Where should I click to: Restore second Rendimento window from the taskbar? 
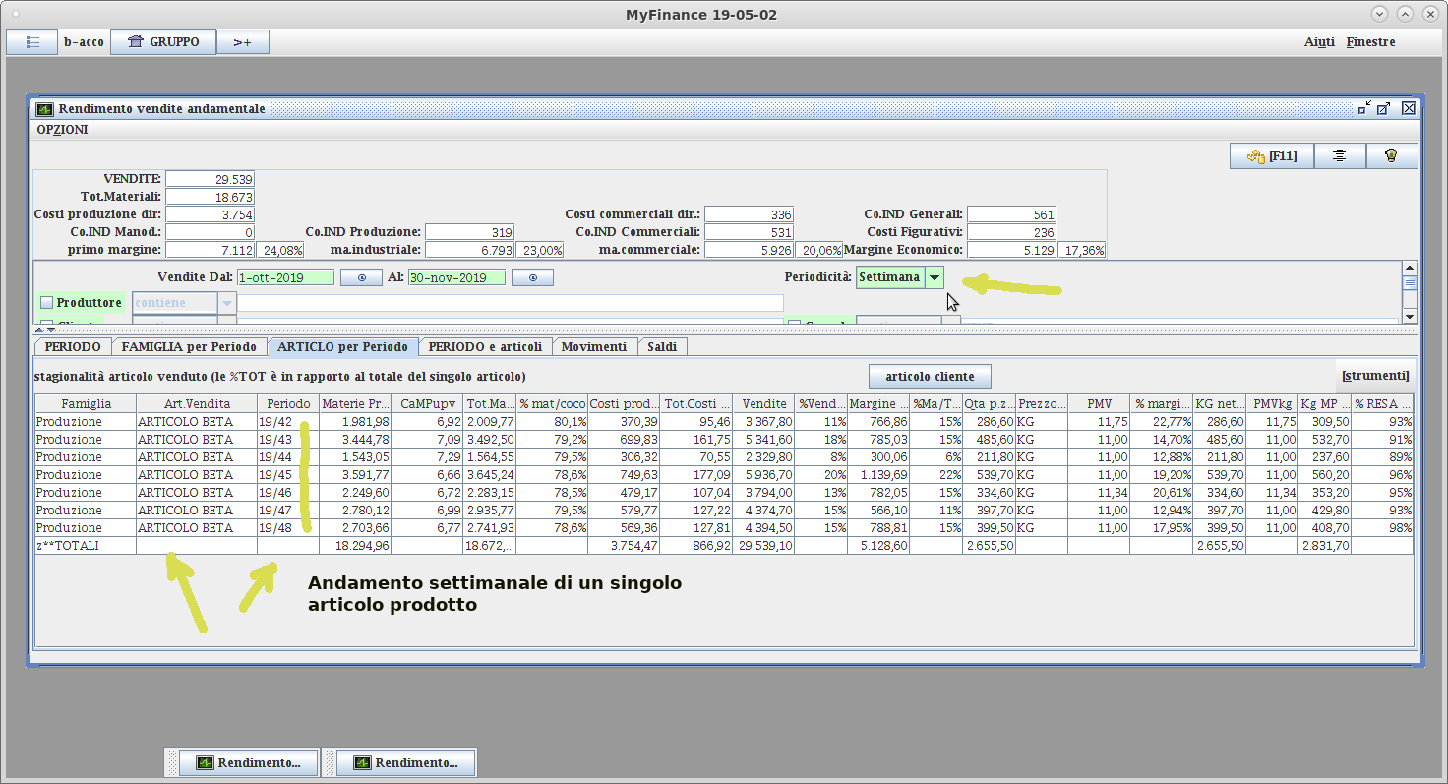405,762
